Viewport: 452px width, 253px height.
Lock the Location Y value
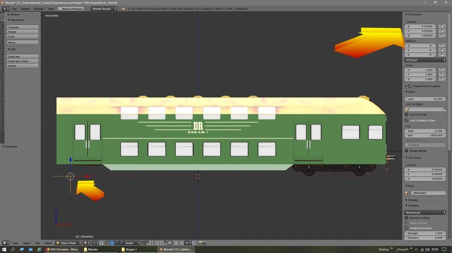(x=442, y=31)
